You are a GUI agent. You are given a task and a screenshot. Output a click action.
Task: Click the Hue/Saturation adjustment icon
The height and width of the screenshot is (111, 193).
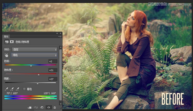pos(7,42)
